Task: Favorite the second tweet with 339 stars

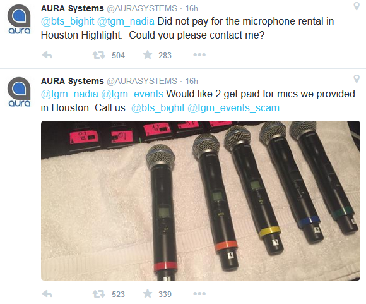Action: [148, 293]
